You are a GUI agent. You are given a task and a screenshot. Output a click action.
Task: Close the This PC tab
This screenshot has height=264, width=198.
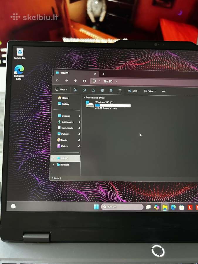click(x=95, y=74)
